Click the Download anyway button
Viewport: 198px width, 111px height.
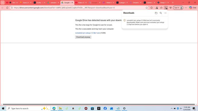click(x=83, y=37)
